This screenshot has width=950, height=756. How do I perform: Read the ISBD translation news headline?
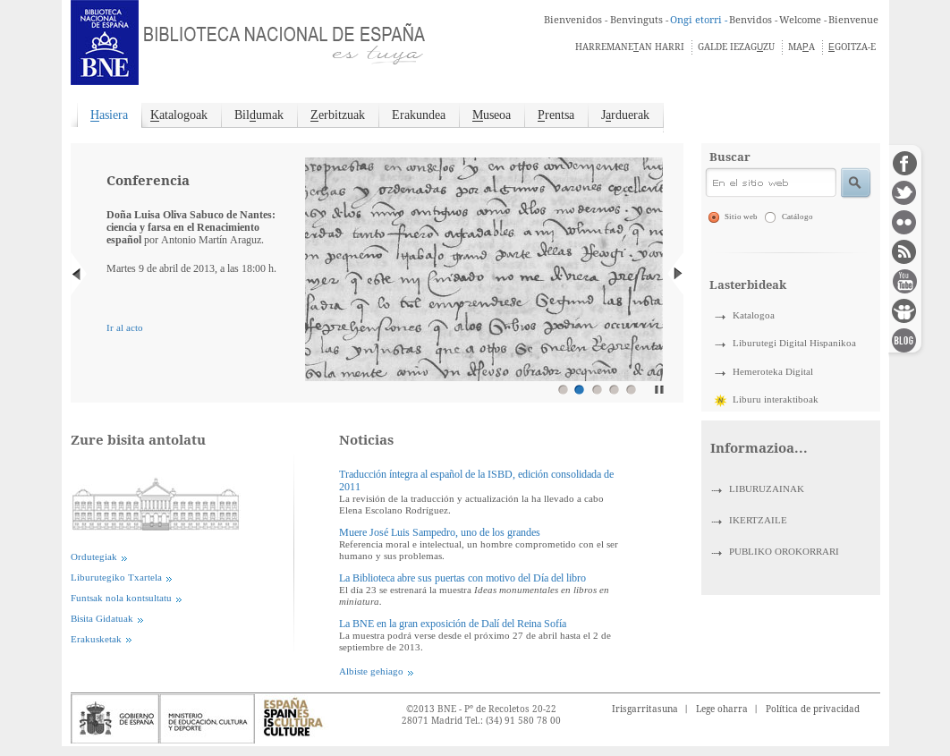click(476, 480)
